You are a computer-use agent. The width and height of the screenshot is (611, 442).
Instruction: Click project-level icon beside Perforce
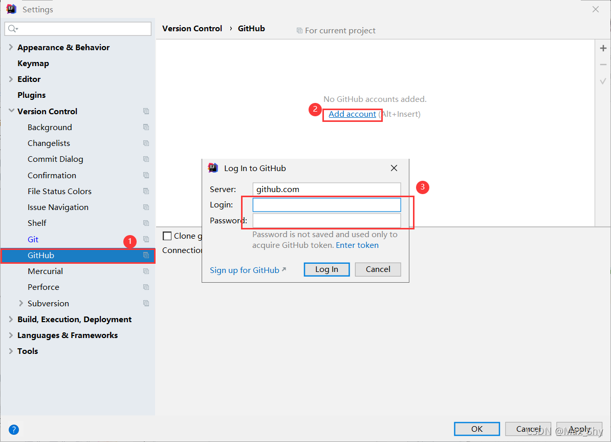tap(146, 287)
